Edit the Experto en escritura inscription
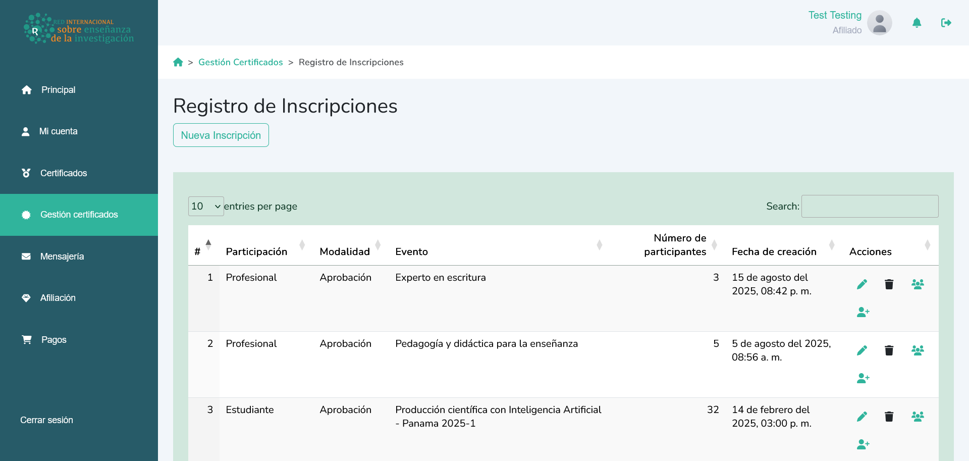969x461 pixels. (862, 284)
